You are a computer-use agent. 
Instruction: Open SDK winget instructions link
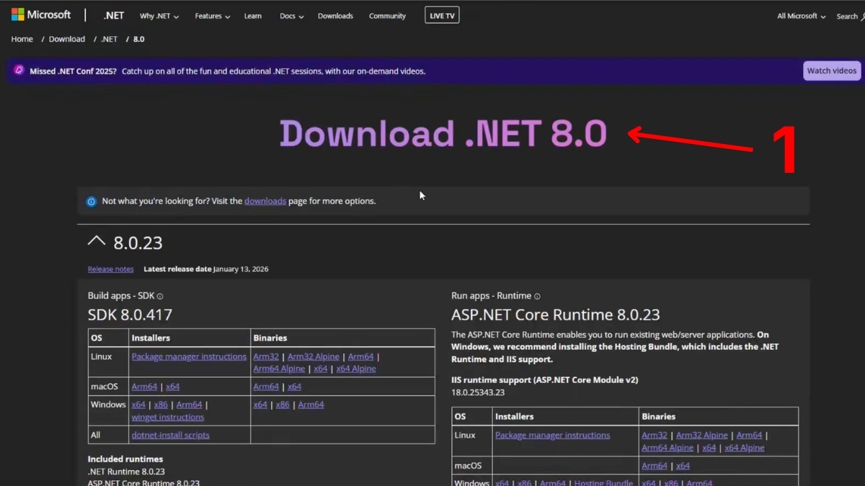point(168,417)
